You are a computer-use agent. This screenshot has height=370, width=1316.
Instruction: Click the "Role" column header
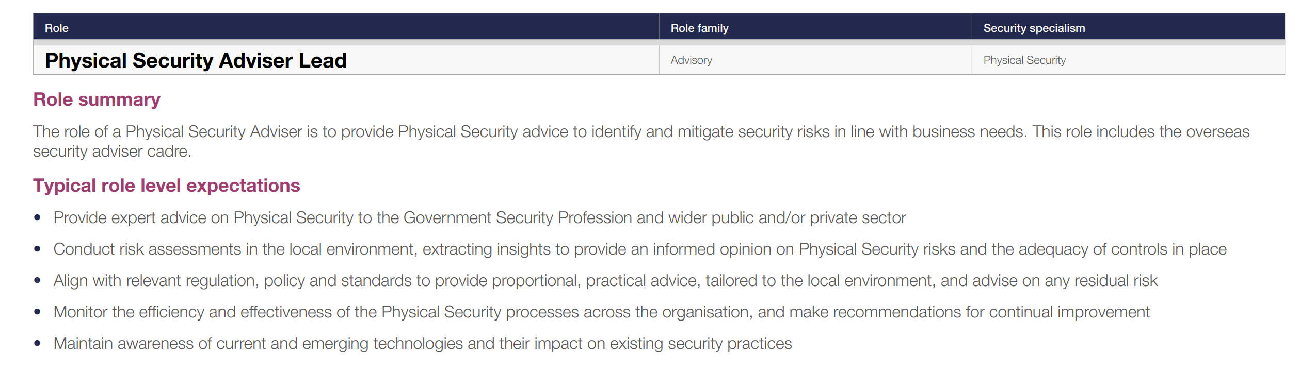[x=57, y=28]
